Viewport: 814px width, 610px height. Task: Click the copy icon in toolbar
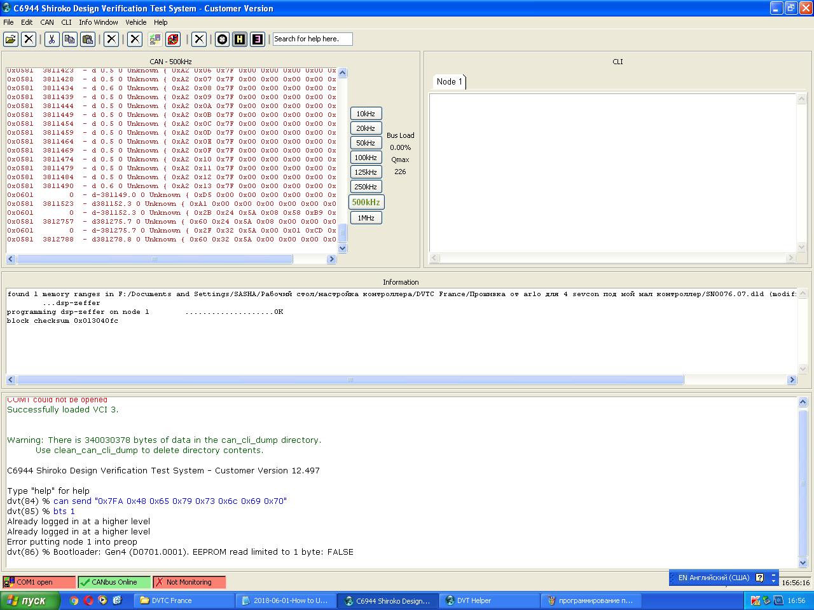click(69, 39)
